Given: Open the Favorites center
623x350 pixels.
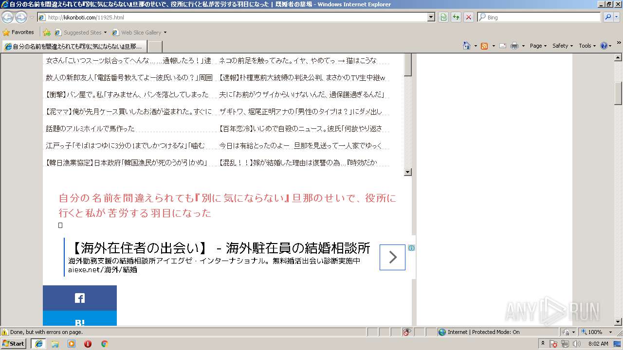Looking at the screenshot, I should point(18,32).
